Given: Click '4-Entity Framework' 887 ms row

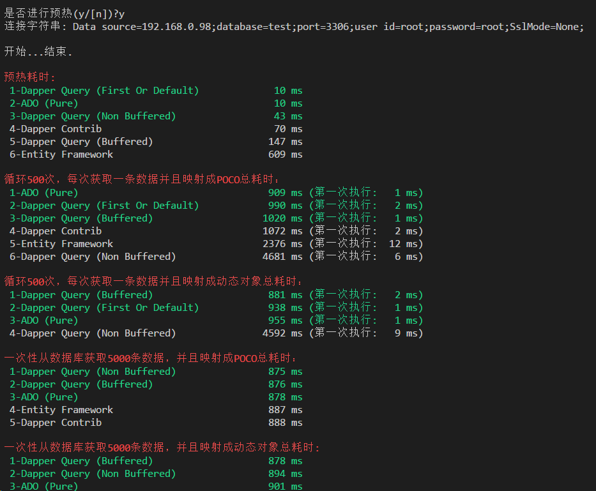Looking at the screenshot, I should click(156, 410).
